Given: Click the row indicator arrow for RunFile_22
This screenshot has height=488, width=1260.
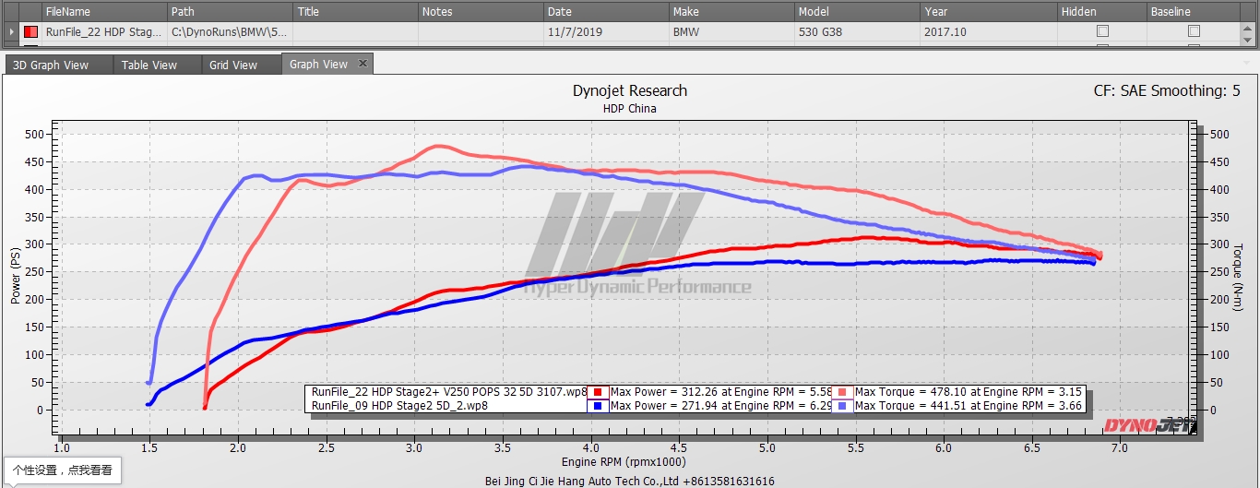Looking at the screenshot, I should (x=10, y=31).
